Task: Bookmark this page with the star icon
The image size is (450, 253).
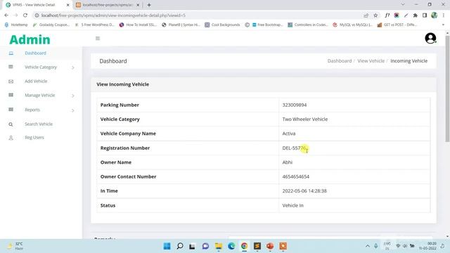Action: tap(375, 15)
